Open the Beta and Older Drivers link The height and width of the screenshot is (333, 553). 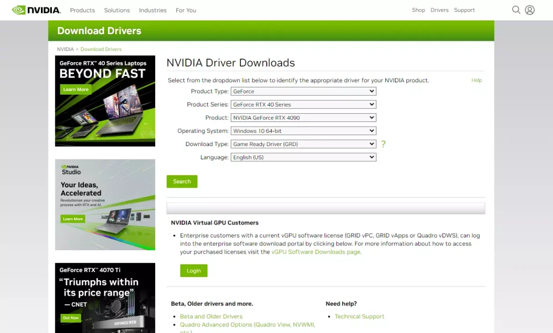point(211,316)
